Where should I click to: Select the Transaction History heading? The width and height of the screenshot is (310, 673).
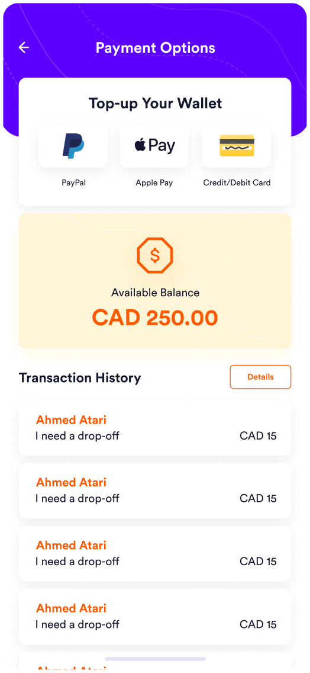click(80, 378)
